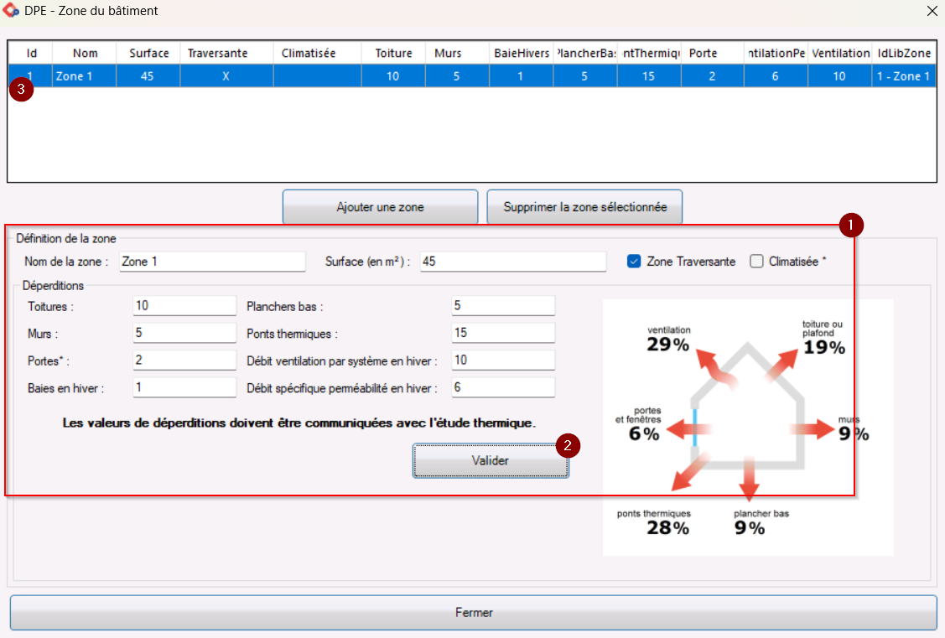Click the house heat loss diagram
This screenshot has width=945, height=638.
click(x=748, y=428)
